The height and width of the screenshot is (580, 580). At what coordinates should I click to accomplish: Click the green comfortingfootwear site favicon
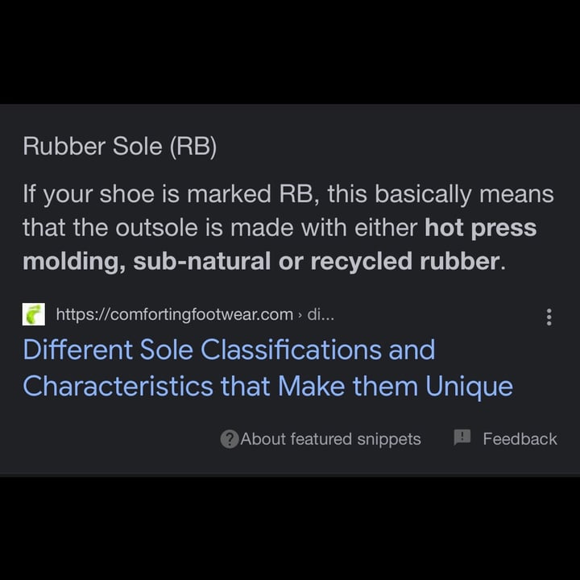(34, 314)
